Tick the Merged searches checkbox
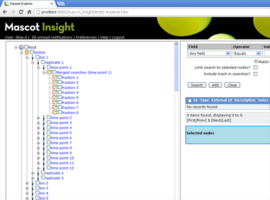Image resolution: width=270 pixels, height=200 pixels. coord(54,72)
